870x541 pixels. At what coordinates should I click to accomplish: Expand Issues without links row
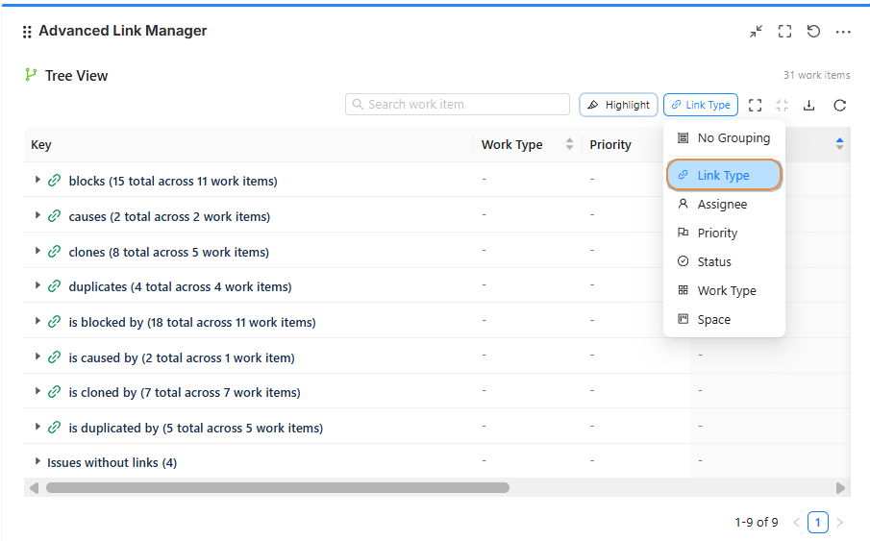pyautogui.click(x=37, y=462)
